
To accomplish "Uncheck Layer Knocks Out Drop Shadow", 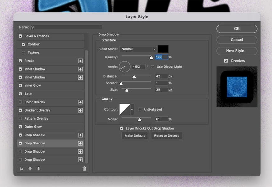I will coord(122,128).
